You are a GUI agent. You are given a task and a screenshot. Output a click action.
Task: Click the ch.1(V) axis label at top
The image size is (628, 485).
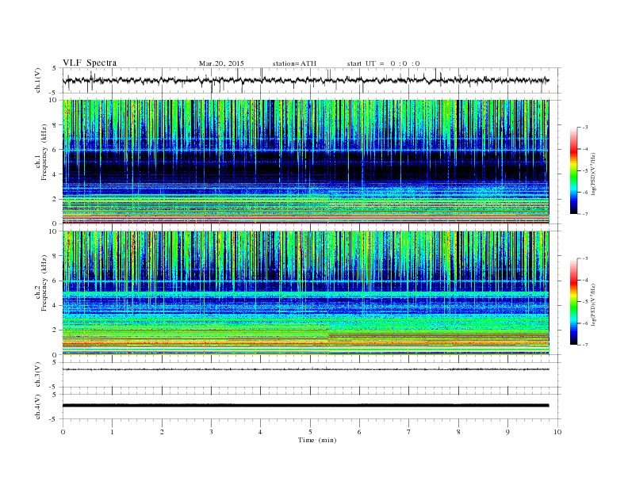[x=38, y=80]
